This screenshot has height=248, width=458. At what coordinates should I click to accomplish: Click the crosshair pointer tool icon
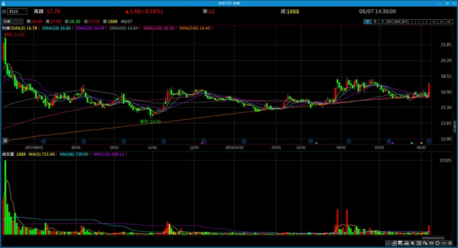click(425, 243)
